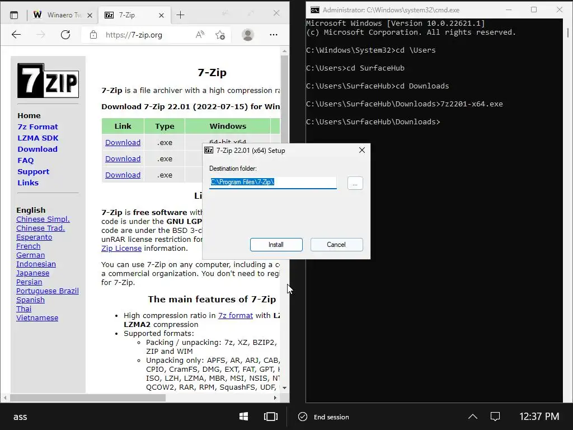Open Task View on the taskbar

point(271,417)
